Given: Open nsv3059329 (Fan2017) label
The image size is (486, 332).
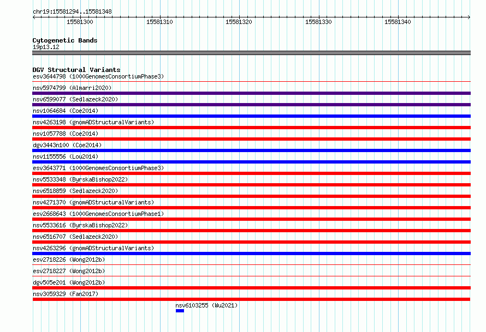Looking at the screenshot, I should coord(66,294).
